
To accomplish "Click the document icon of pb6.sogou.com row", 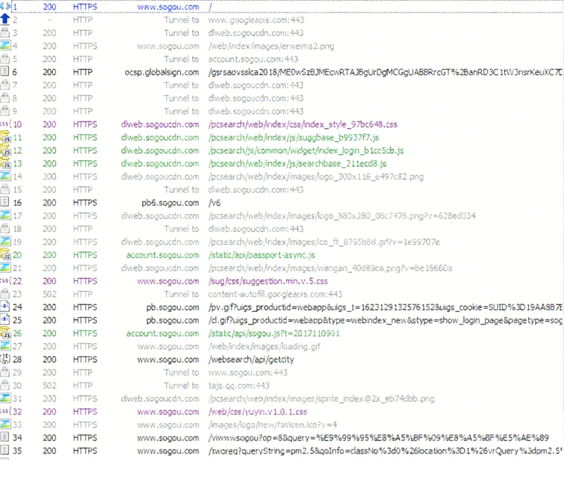I will pyautogui.click(x=5, y=202).
